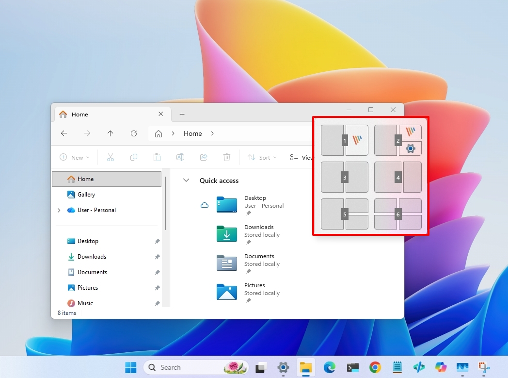The height and width of the screenshot is (378, 508).
Task: Click the home icon in address bar
Action: [159, 133]
